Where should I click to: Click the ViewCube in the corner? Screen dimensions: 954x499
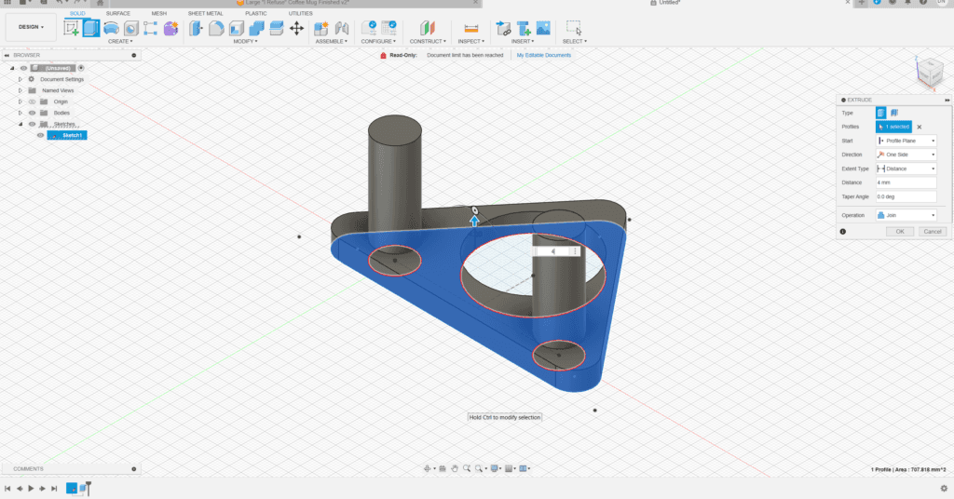(x=930, y=74)
